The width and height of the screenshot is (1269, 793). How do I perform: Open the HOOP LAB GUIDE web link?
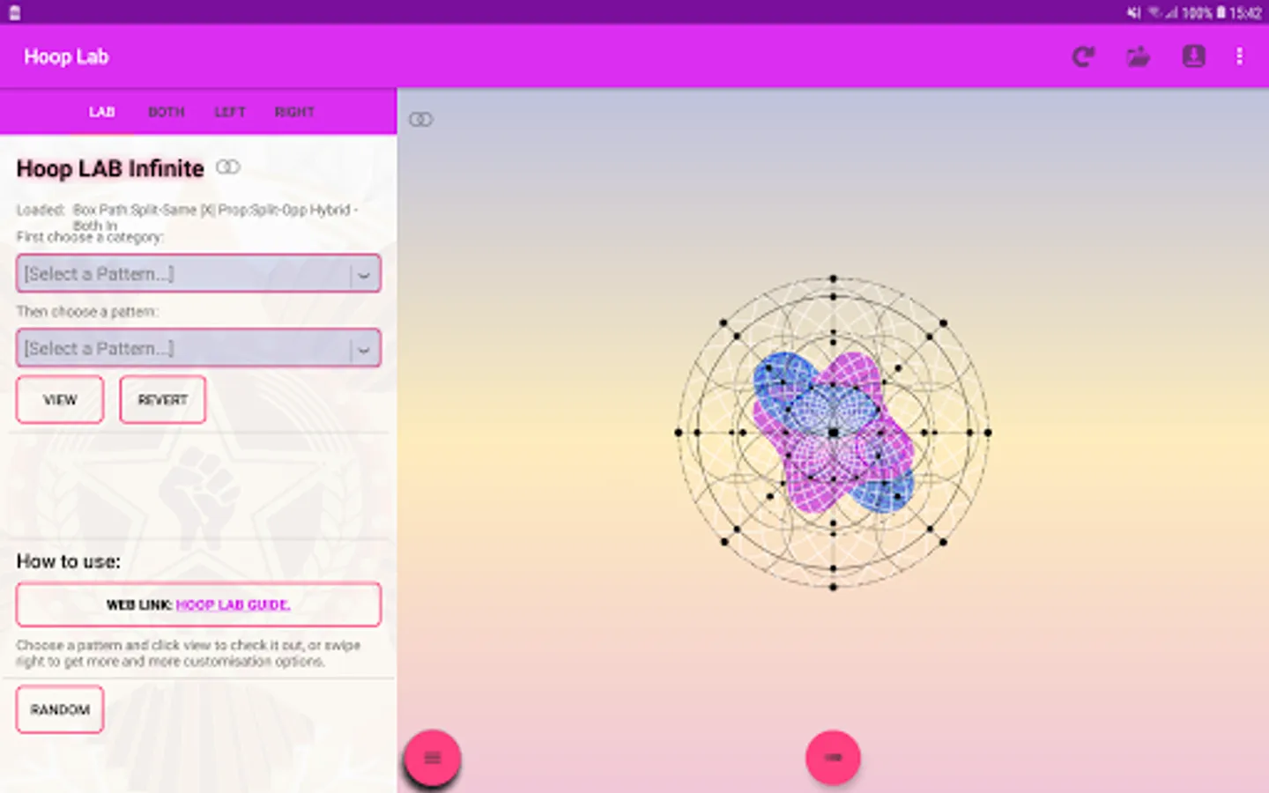(x=233, y=604)
